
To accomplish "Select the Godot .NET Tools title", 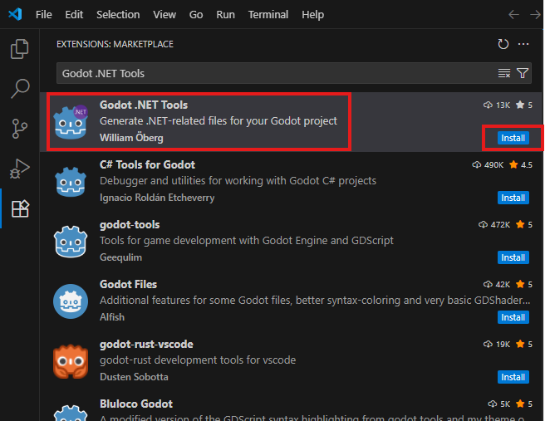I will (144, 105).
